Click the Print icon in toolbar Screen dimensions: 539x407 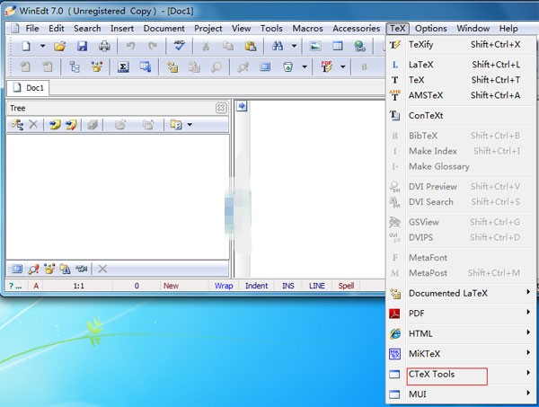104,46
